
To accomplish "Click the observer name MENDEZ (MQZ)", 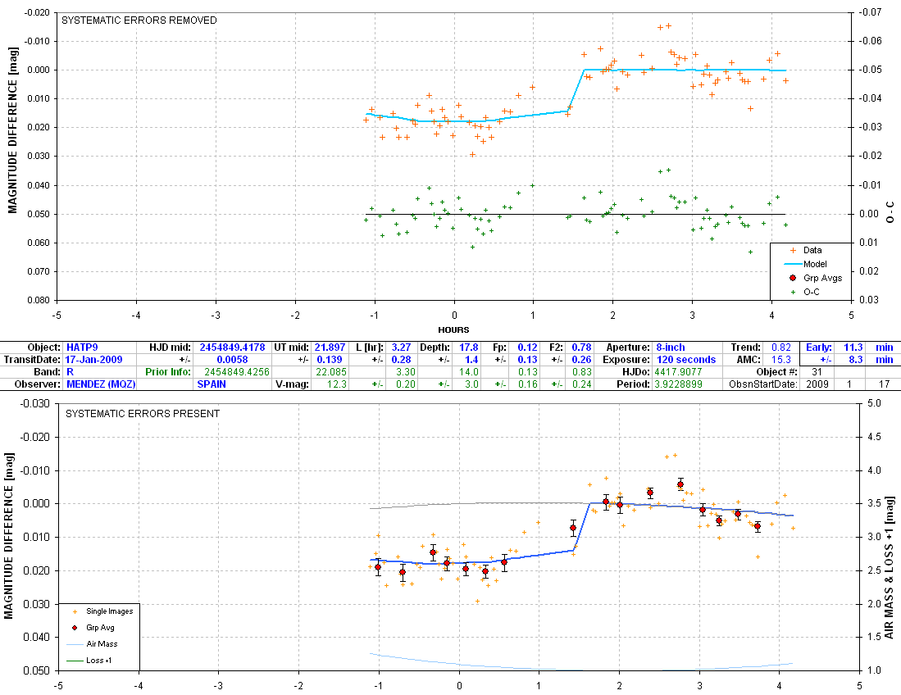I will coord(99,384).
